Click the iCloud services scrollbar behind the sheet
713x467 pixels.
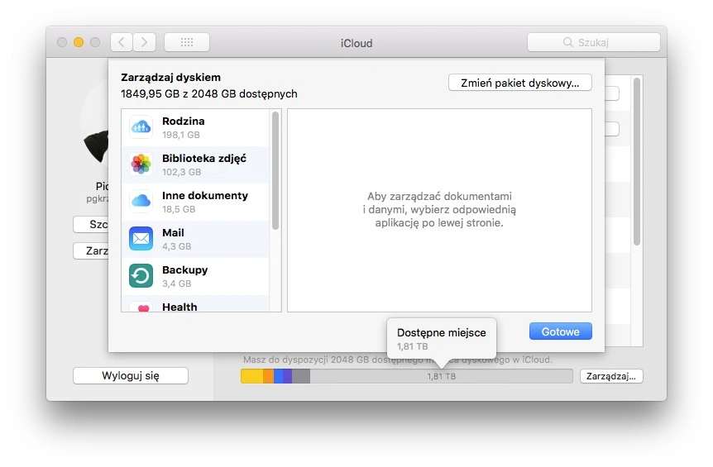point(637,162)
